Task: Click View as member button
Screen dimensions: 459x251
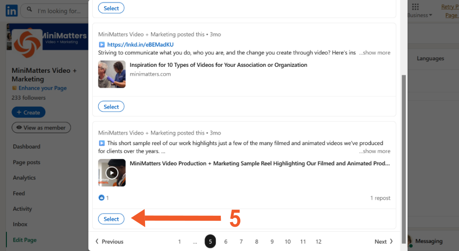Action: point(41,128)
